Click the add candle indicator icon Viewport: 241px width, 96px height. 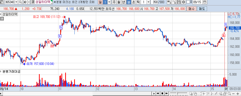(169, 2)
